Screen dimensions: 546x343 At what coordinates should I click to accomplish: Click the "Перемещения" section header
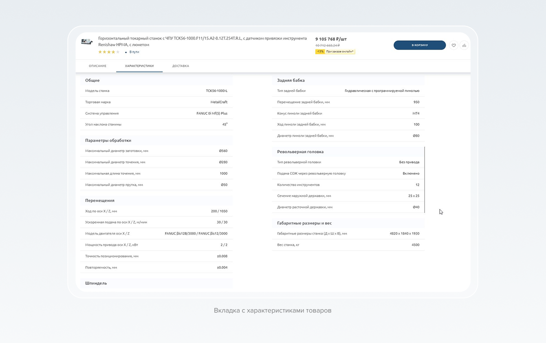[100, 200]
